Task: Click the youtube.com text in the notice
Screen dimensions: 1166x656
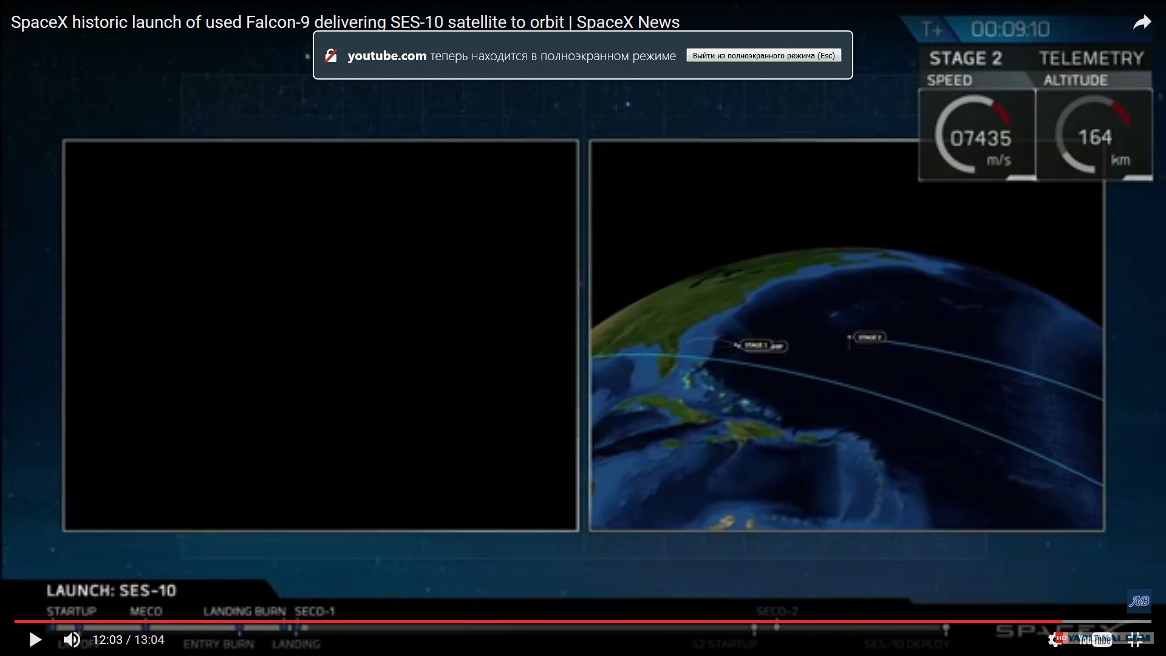Action: (387, 56)
